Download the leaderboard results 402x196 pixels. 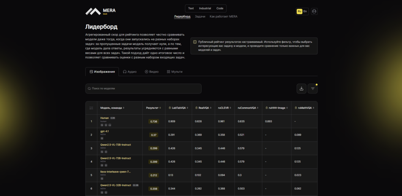[301, 89]
